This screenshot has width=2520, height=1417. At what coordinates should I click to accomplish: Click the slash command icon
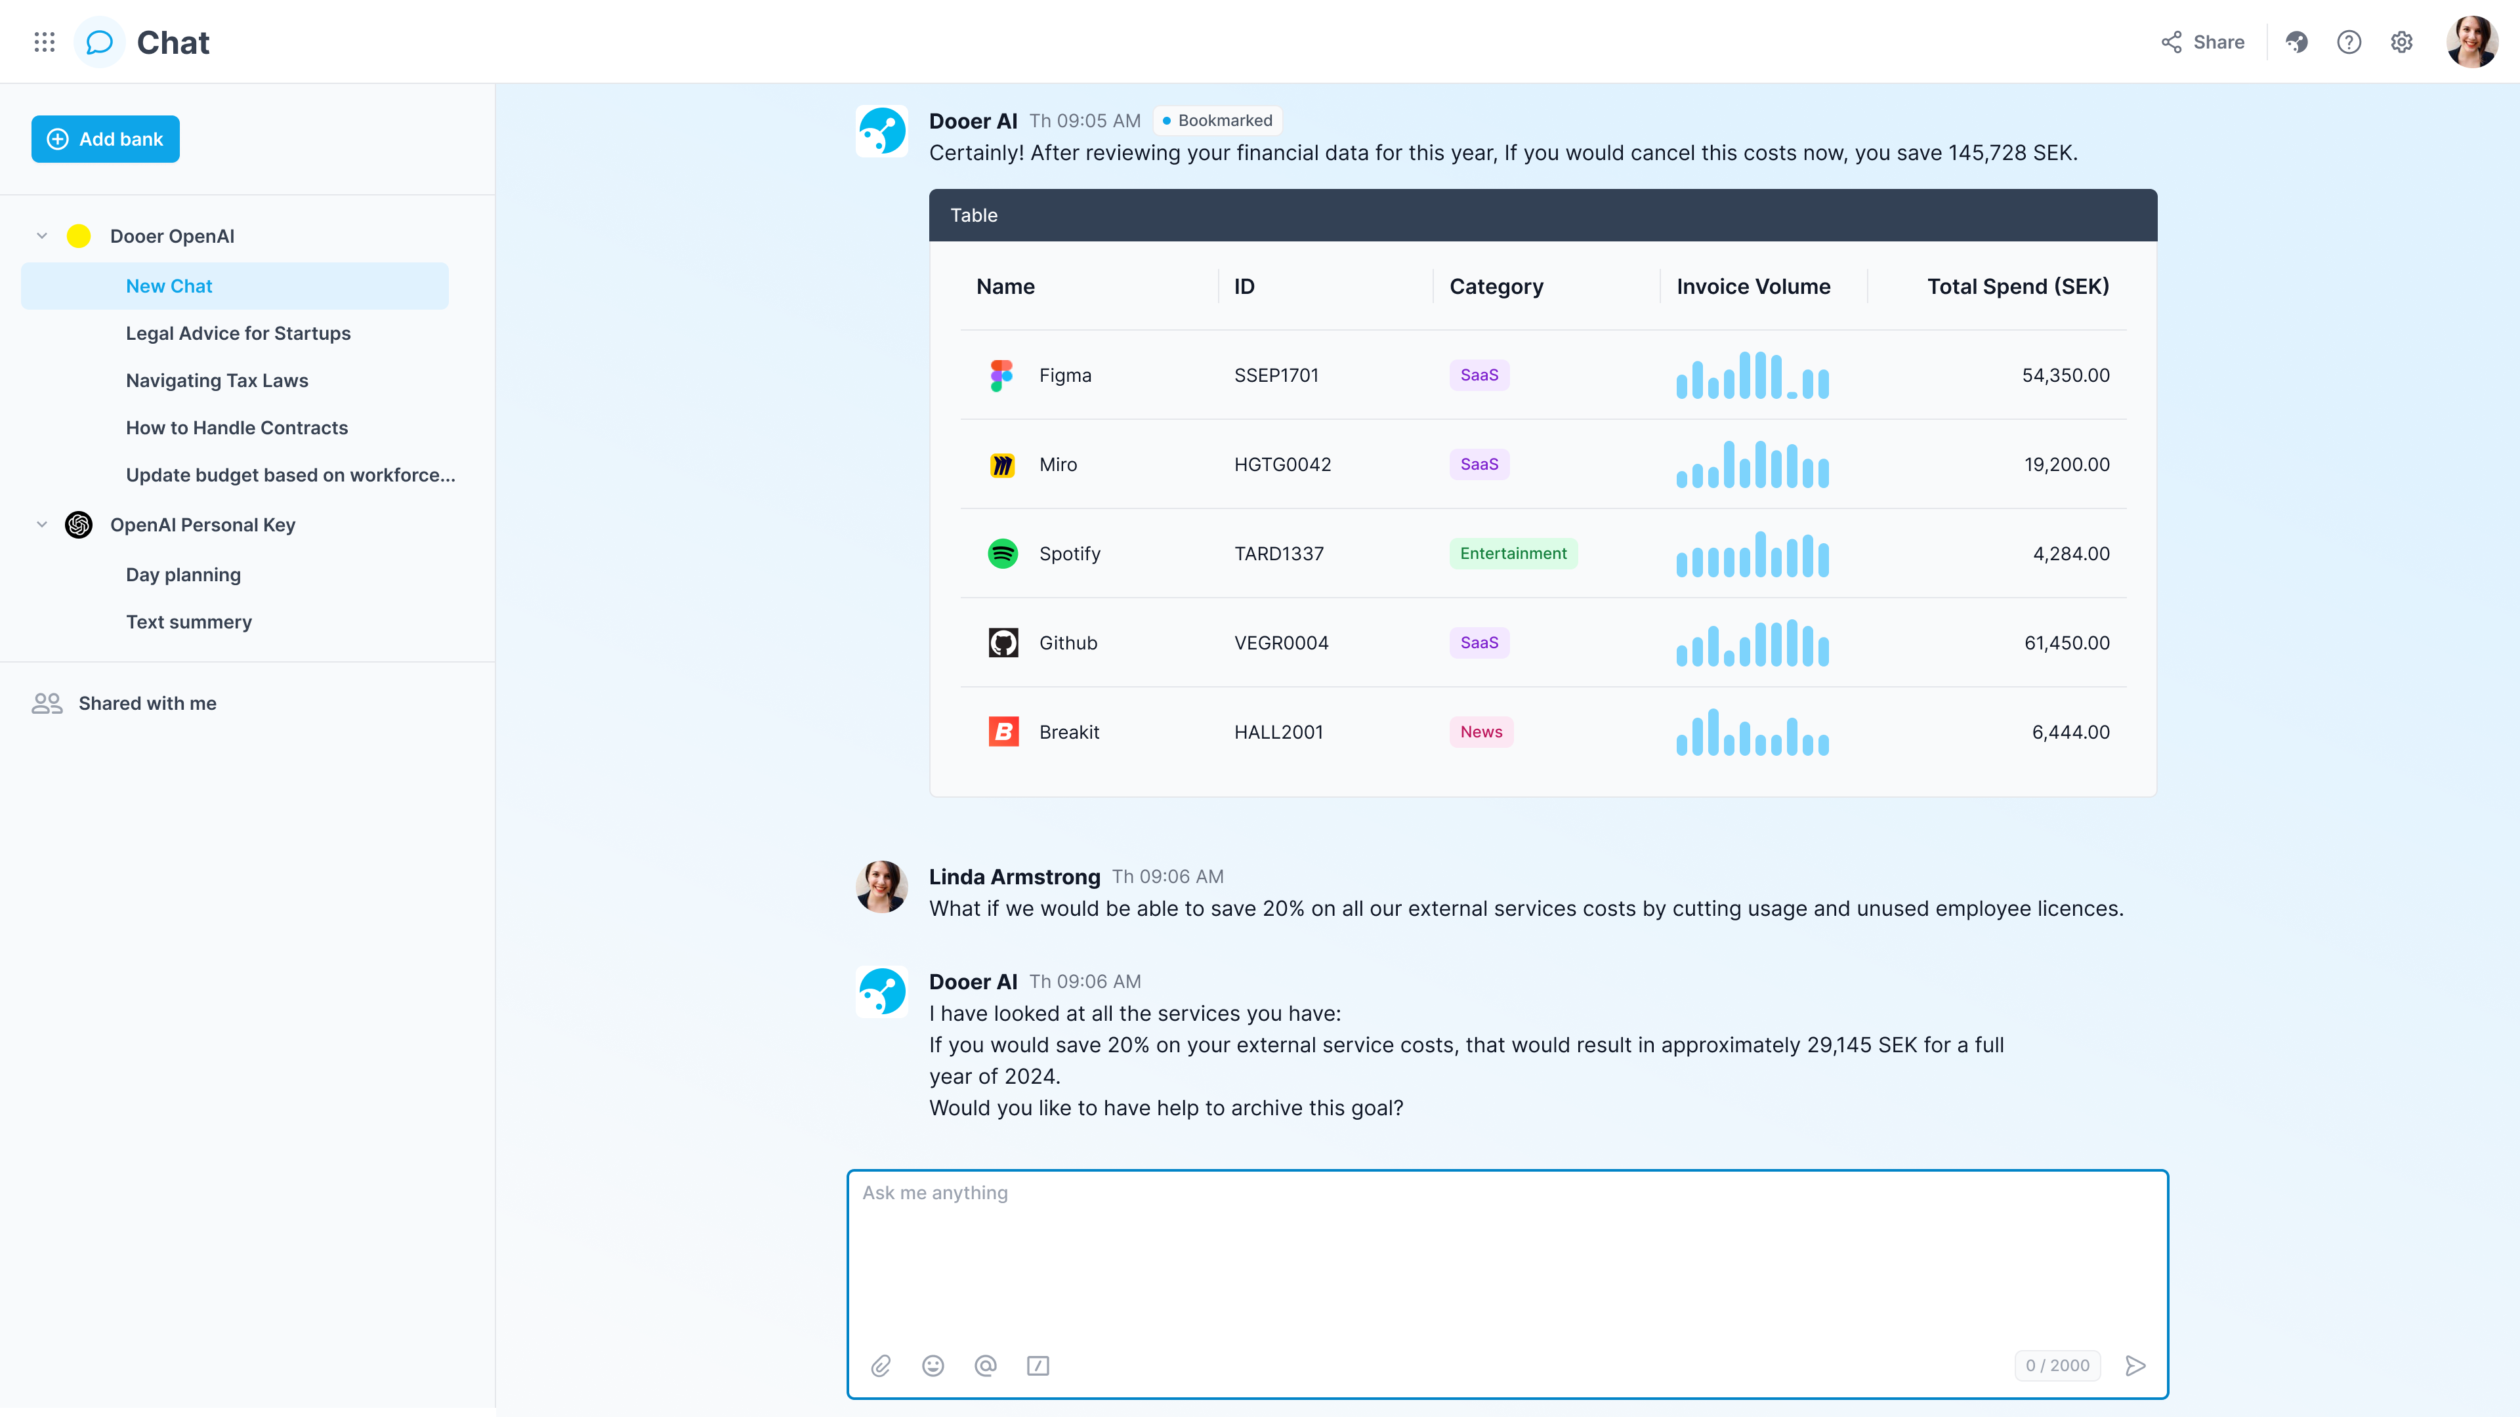(1037, 1365)
